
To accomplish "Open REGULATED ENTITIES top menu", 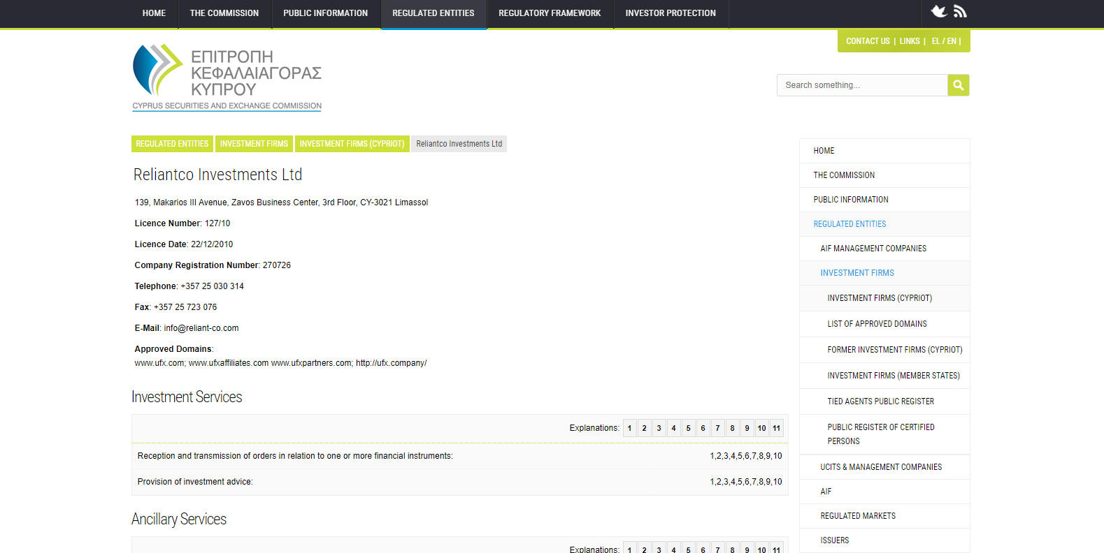I will (x=433, y=13).
